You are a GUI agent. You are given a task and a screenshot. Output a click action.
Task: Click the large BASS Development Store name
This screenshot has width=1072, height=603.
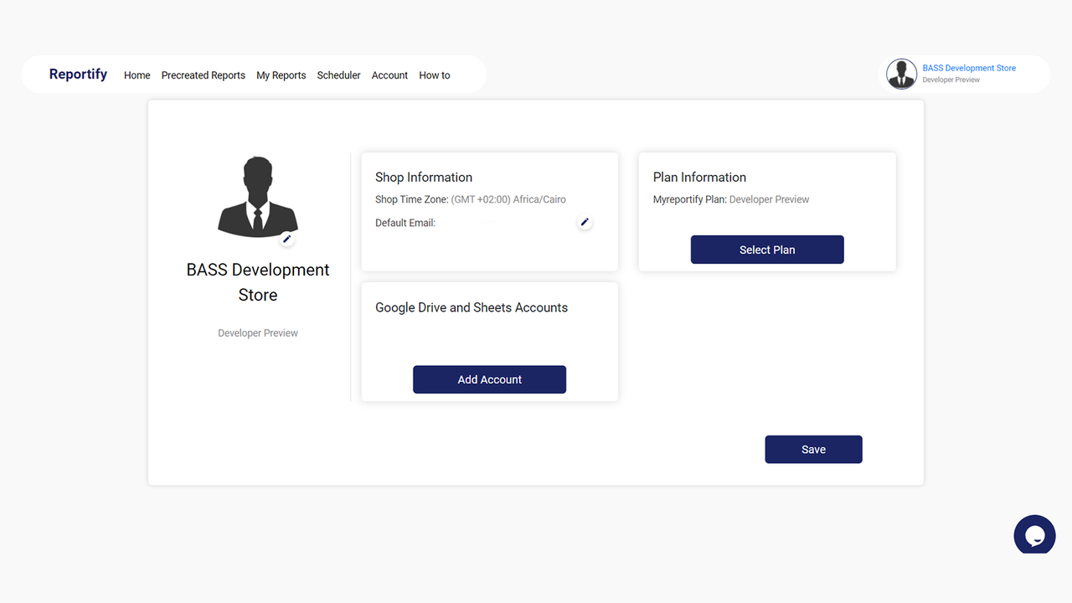tap(258, 282)
